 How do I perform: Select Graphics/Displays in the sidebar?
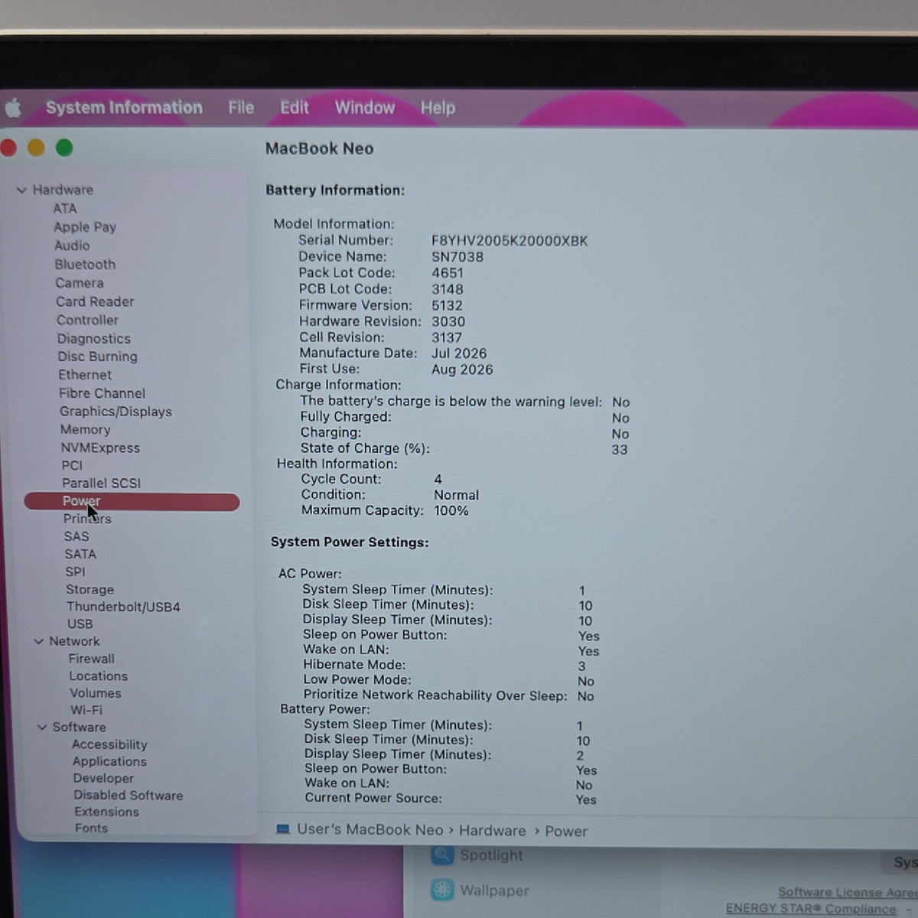tap(116, 412)
